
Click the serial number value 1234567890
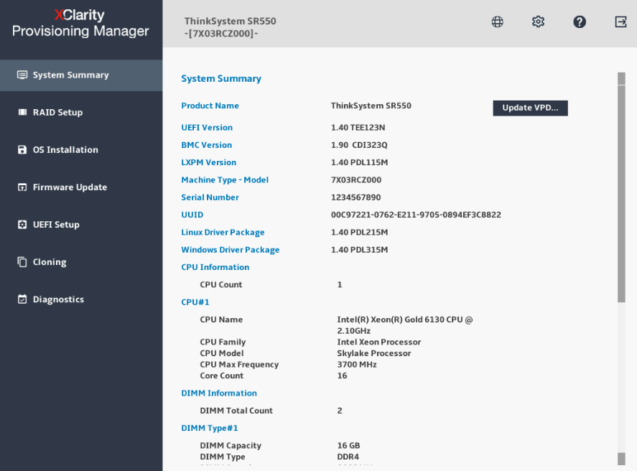pos(356,197)
